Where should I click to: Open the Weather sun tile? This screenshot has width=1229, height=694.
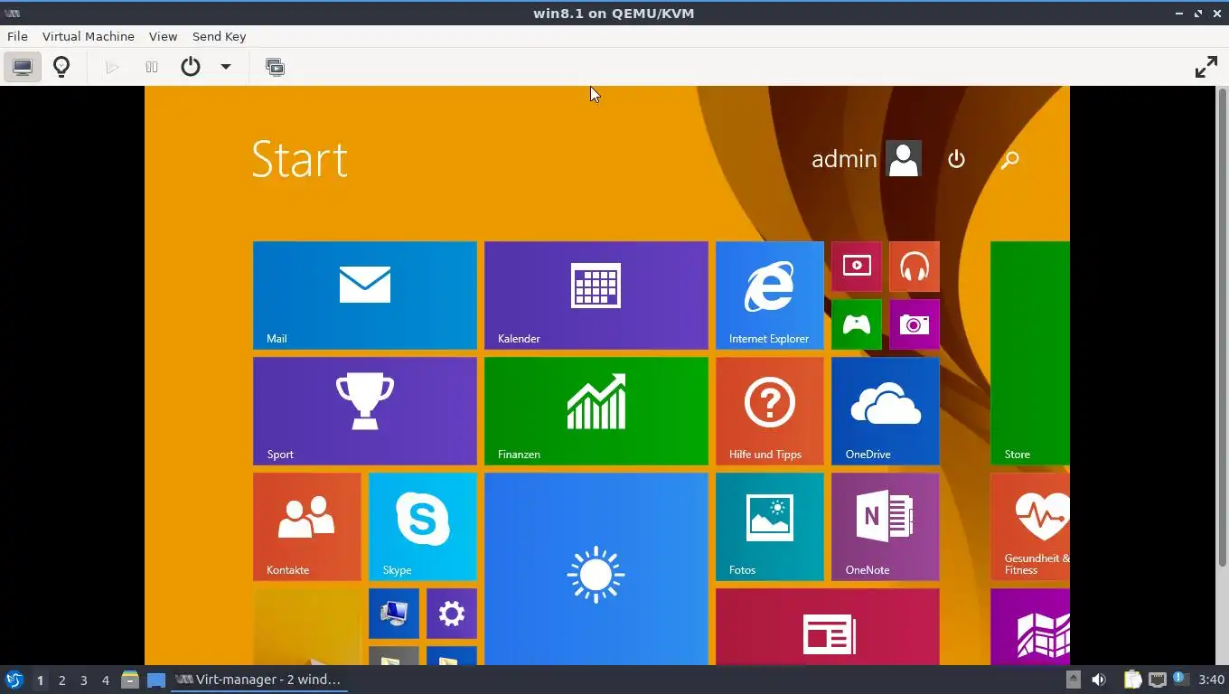pos(596,569)
